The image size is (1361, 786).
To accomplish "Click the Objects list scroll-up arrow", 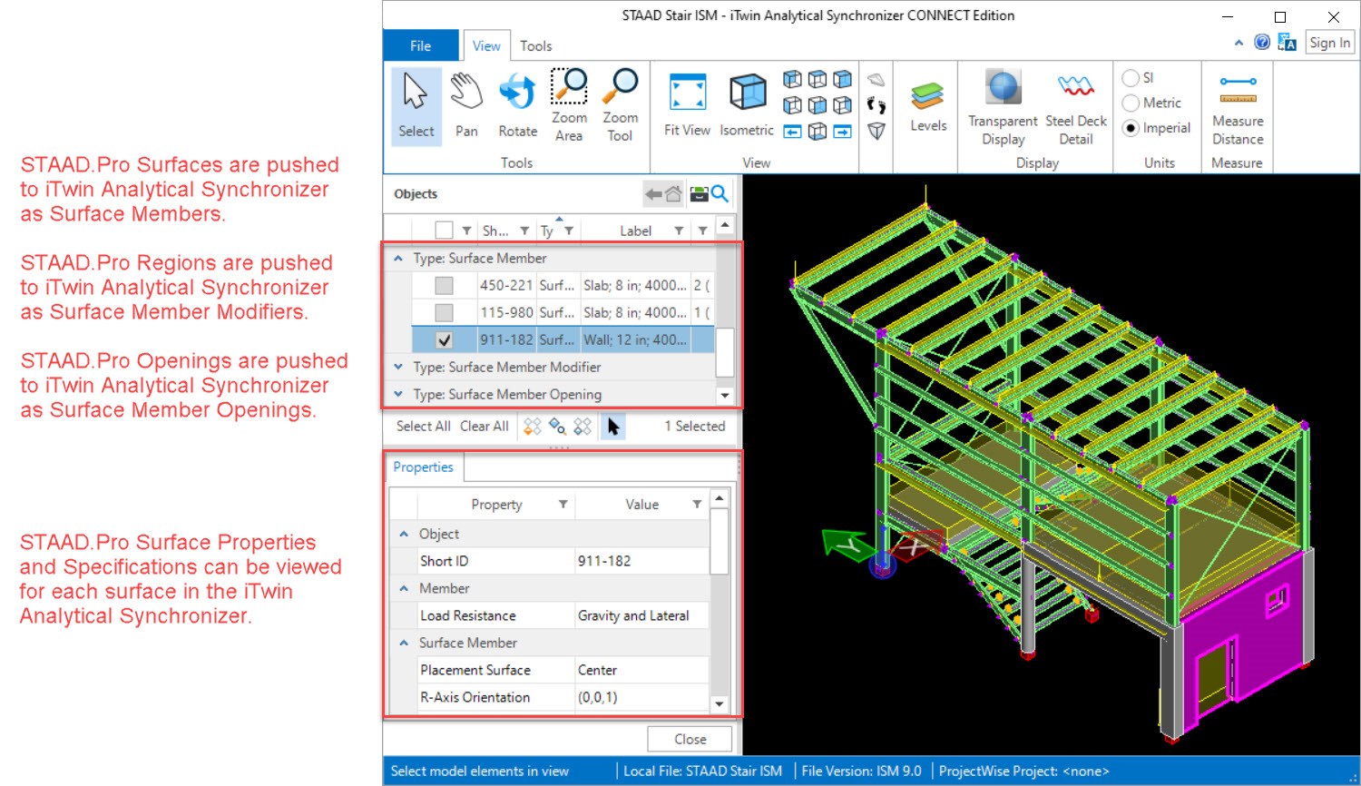I will pos(724,225).
